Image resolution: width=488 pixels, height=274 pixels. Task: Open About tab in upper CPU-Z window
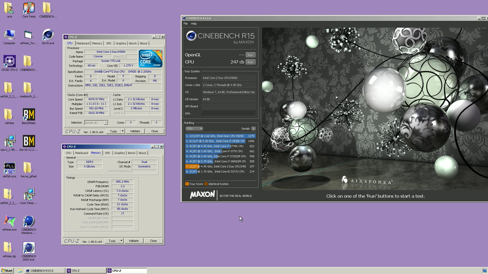click(143, 43)
